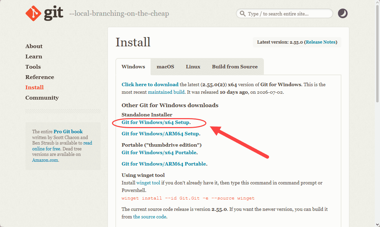The height and width of the screenshot is (227, 380).
Task: Download Git for Windows/ARM64 Setup
Action: [x=161, y=134]
